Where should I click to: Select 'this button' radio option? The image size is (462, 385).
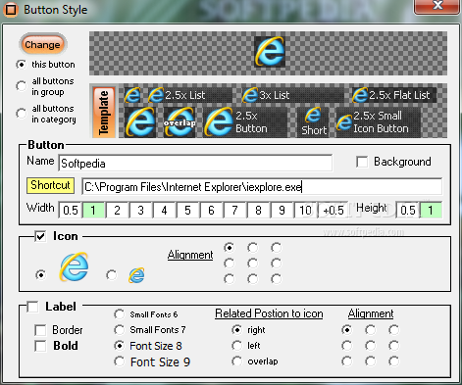(x=22, y=65)
